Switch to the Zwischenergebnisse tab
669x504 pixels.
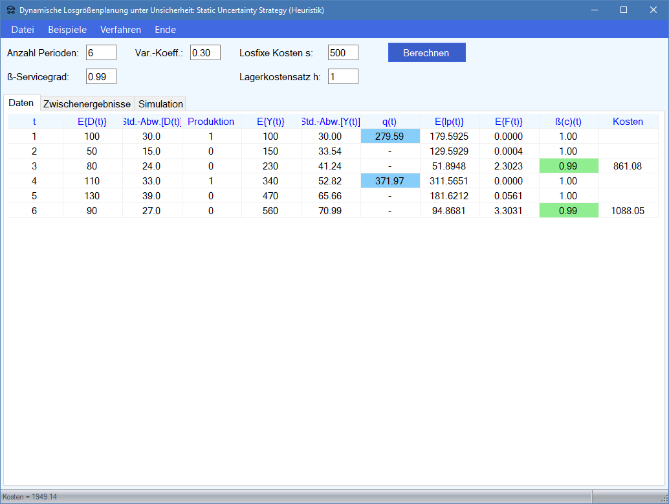(87, 104)
